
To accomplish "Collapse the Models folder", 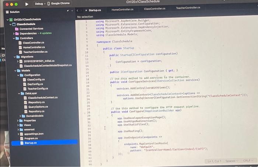I will [15, 71].
